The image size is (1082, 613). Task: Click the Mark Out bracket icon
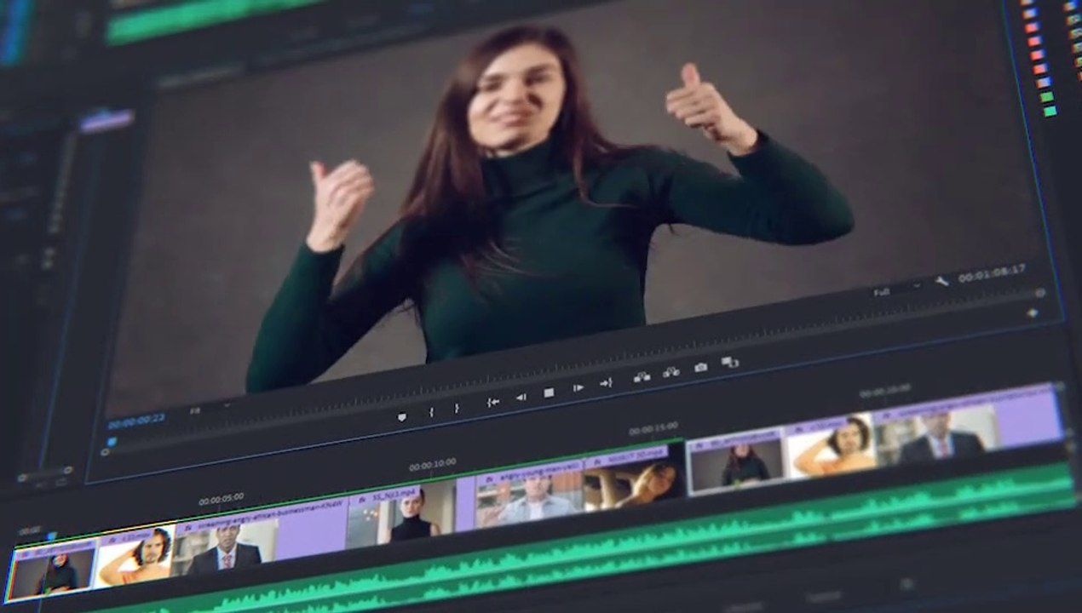coord(457,408)
